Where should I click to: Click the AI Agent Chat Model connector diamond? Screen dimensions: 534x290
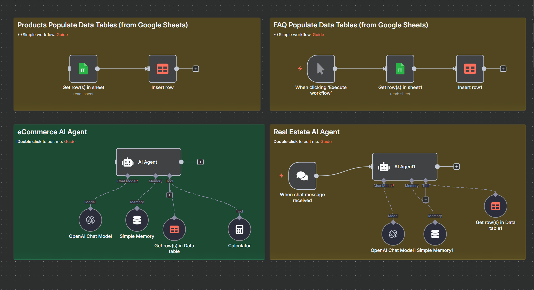click(128, 176)
